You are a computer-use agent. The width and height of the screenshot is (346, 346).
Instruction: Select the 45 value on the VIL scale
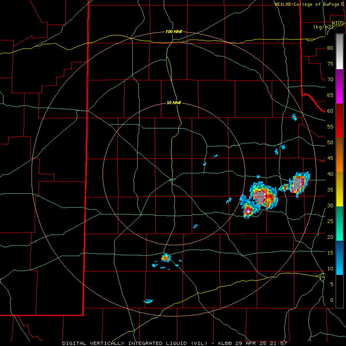click(x=330, y=158)
